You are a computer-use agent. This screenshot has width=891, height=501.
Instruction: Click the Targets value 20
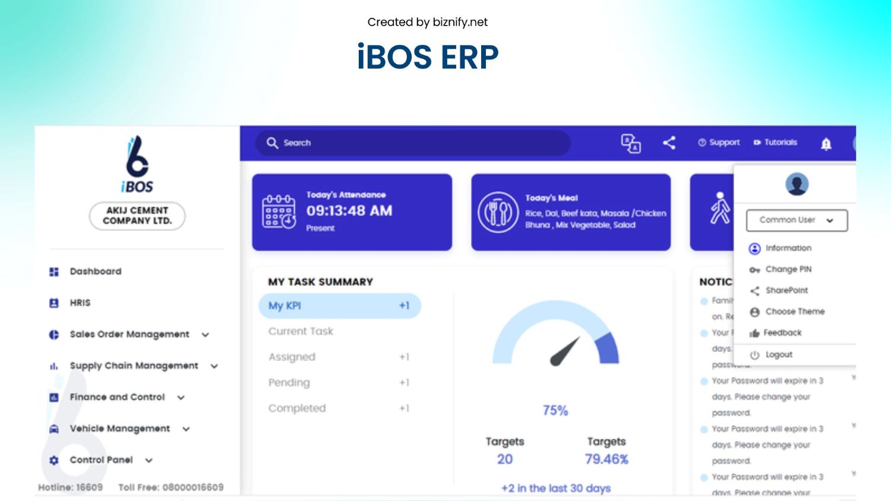pyautogui.click(x=505, y=459)
